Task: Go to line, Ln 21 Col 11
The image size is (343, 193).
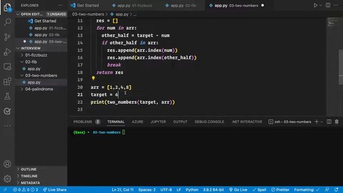Action: pos(123,190)
